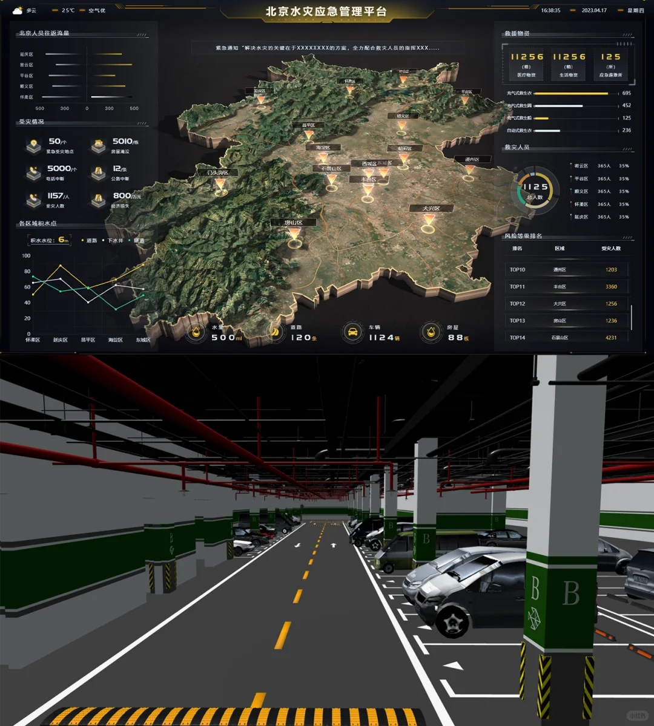
Task: Toggle the 下水井 legend in water chart
Action: 113,240
